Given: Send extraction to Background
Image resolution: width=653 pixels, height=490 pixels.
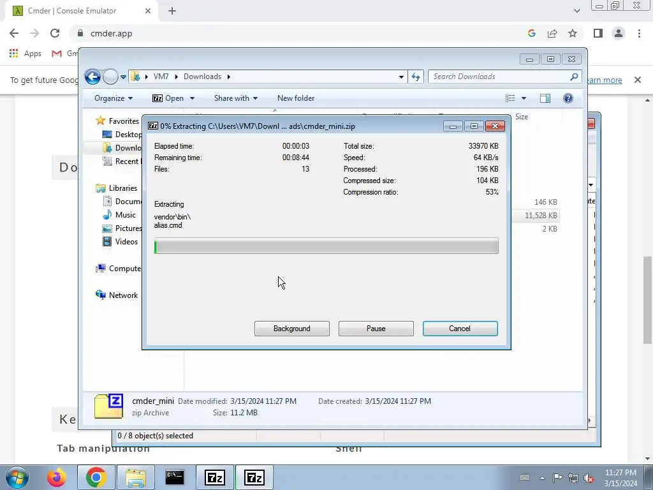Looking at the screenshot, I should click(291, 329).
